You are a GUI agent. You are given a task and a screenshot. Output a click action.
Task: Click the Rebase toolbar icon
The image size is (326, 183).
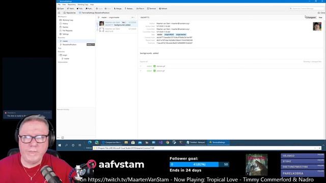click(129, 9)
